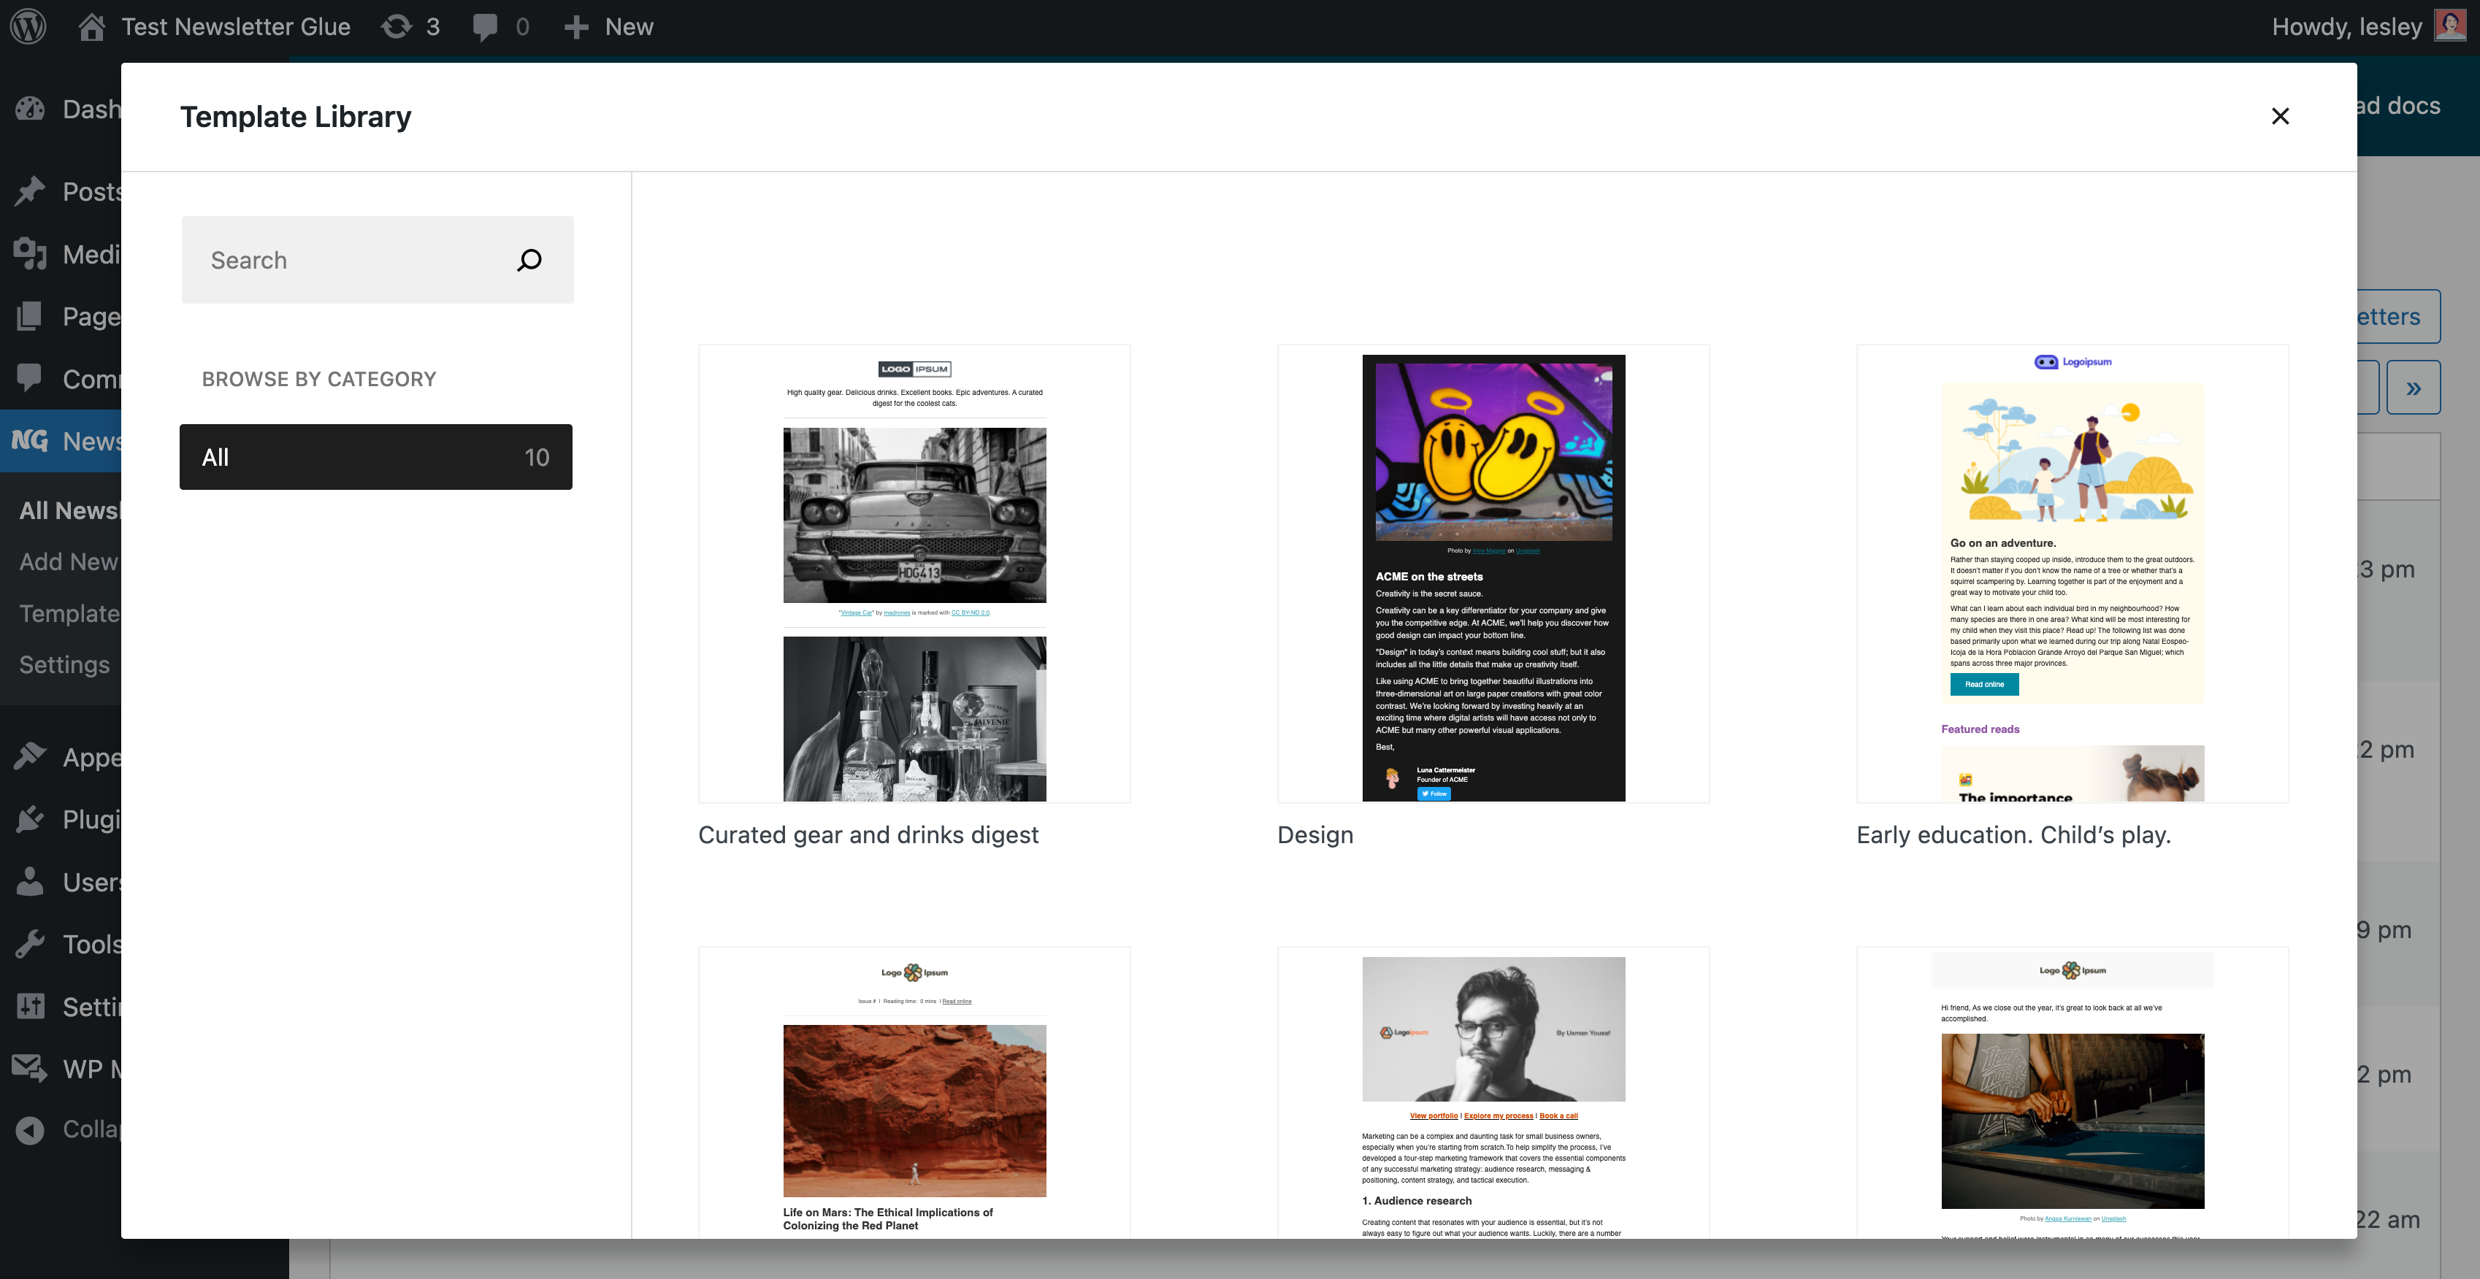The width and height of the screenshot is (2480, 1279).
Task: Click the WordPress logo icon
Action: point(28,26)
